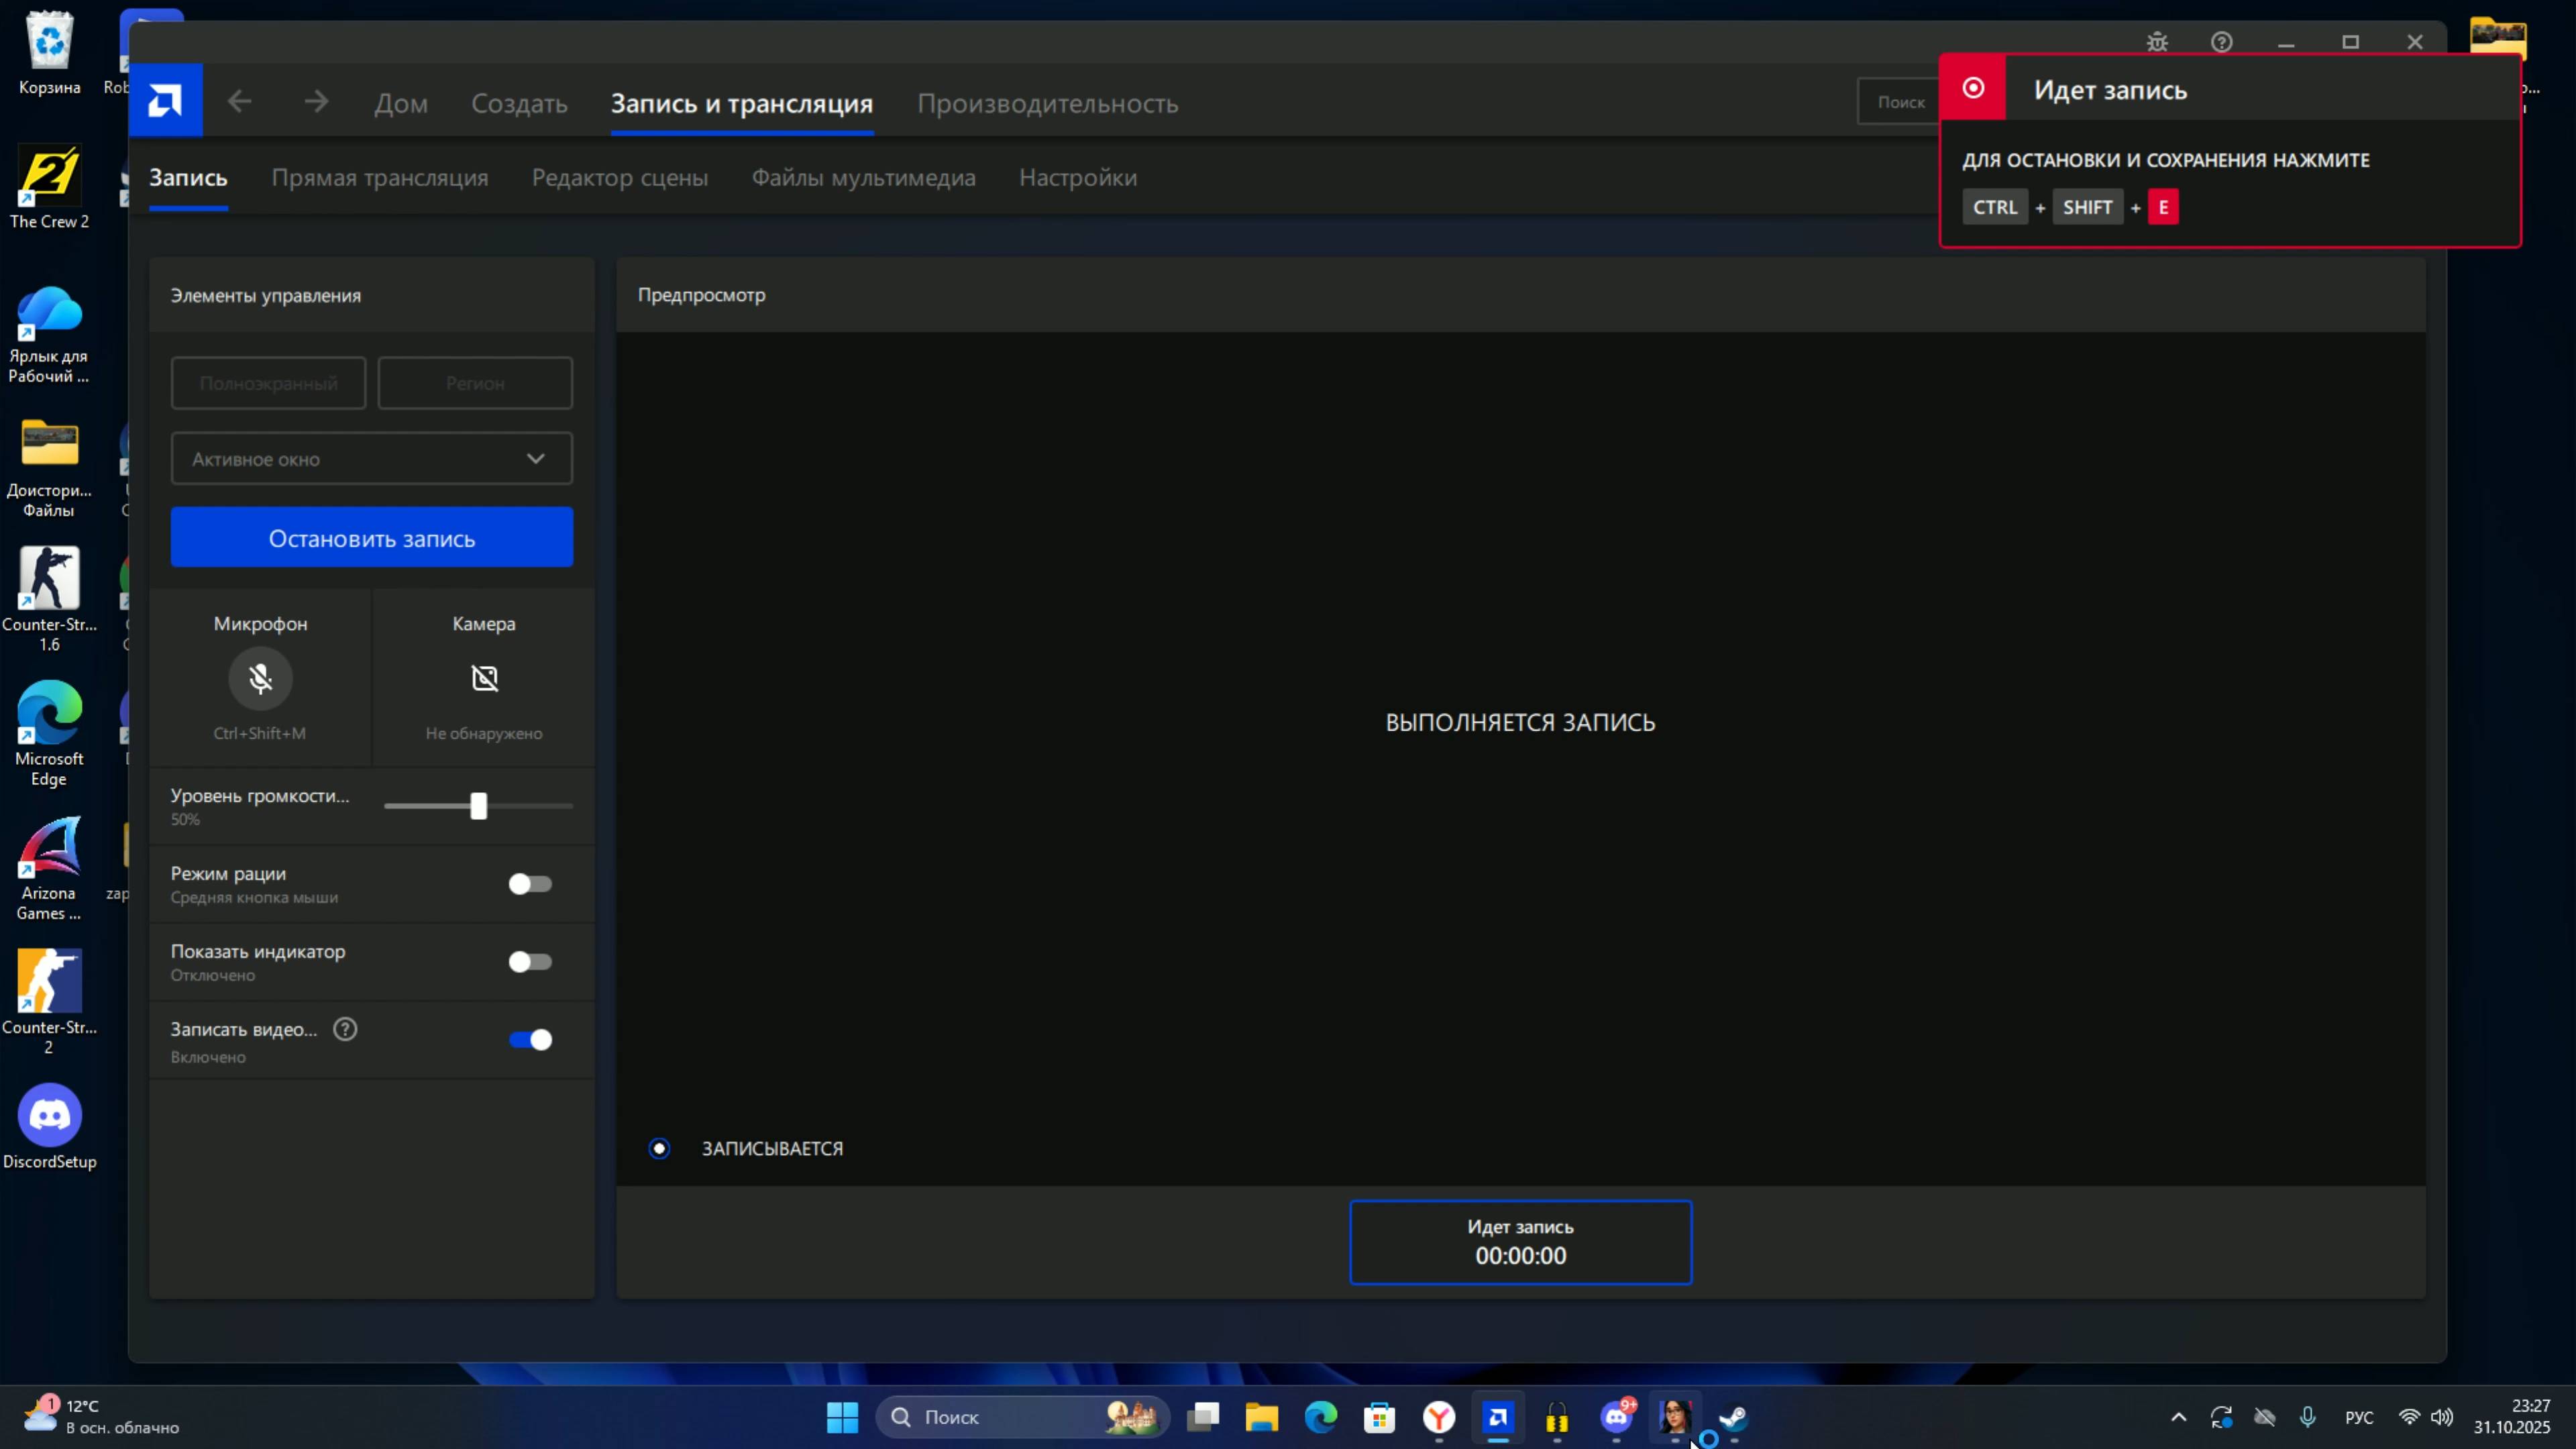Switch to Прямая трансляция tab
The width and height of the screenshot is (2576, 1449).
(379, 177)
